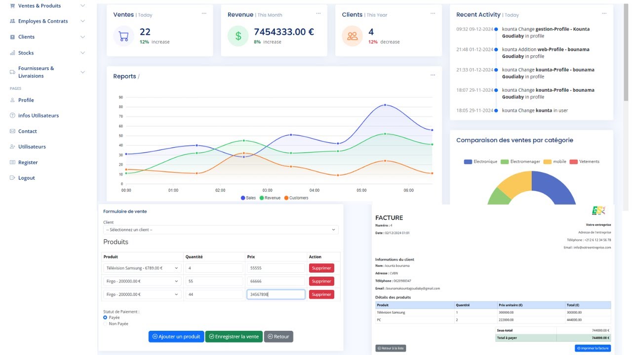Click the Logout arrow icon
The height and width of the screenshot is (355, 632).
[12, 177]
